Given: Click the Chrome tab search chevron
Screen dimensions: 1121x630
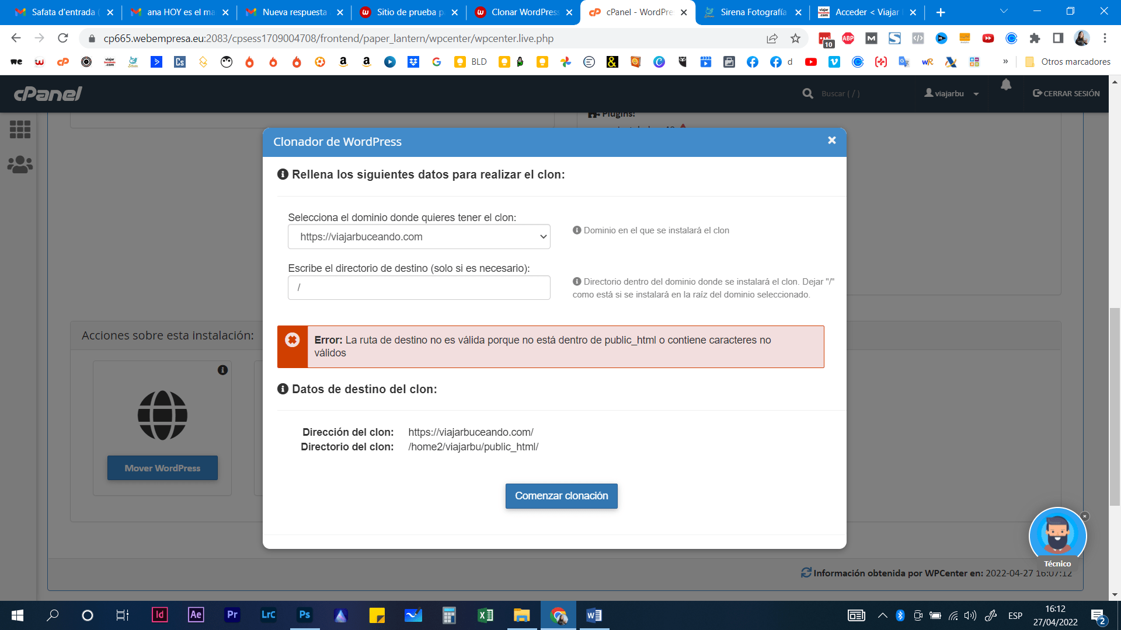Looking at the screenshot, I should click(1004, 12).
